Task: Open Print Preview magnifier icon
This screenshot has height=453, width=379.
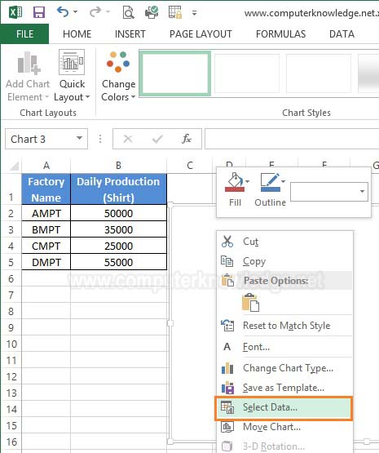Action: (x=128, y=13)
